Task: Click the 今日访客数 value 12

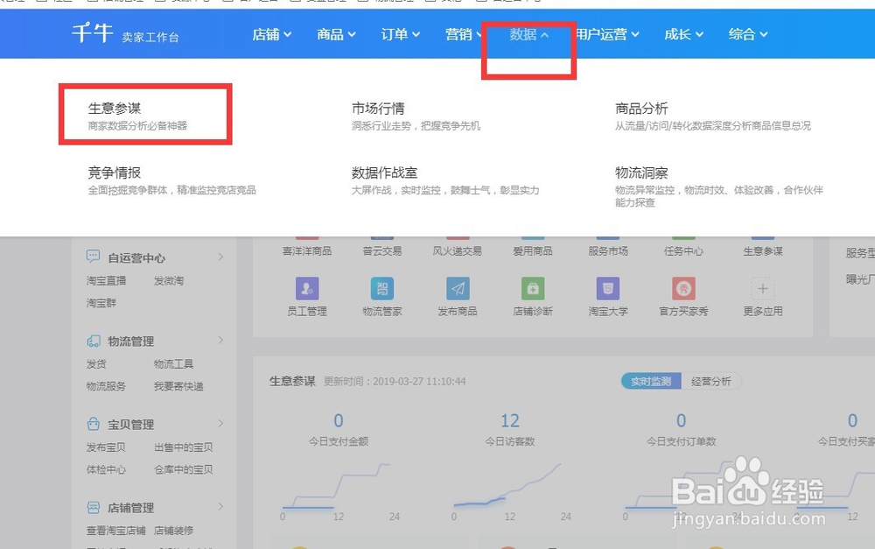Action: (x=510, y=420)
